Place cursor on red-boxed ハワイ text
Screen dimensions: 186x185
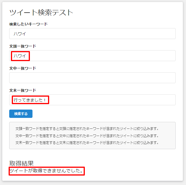tap(20, 56)
